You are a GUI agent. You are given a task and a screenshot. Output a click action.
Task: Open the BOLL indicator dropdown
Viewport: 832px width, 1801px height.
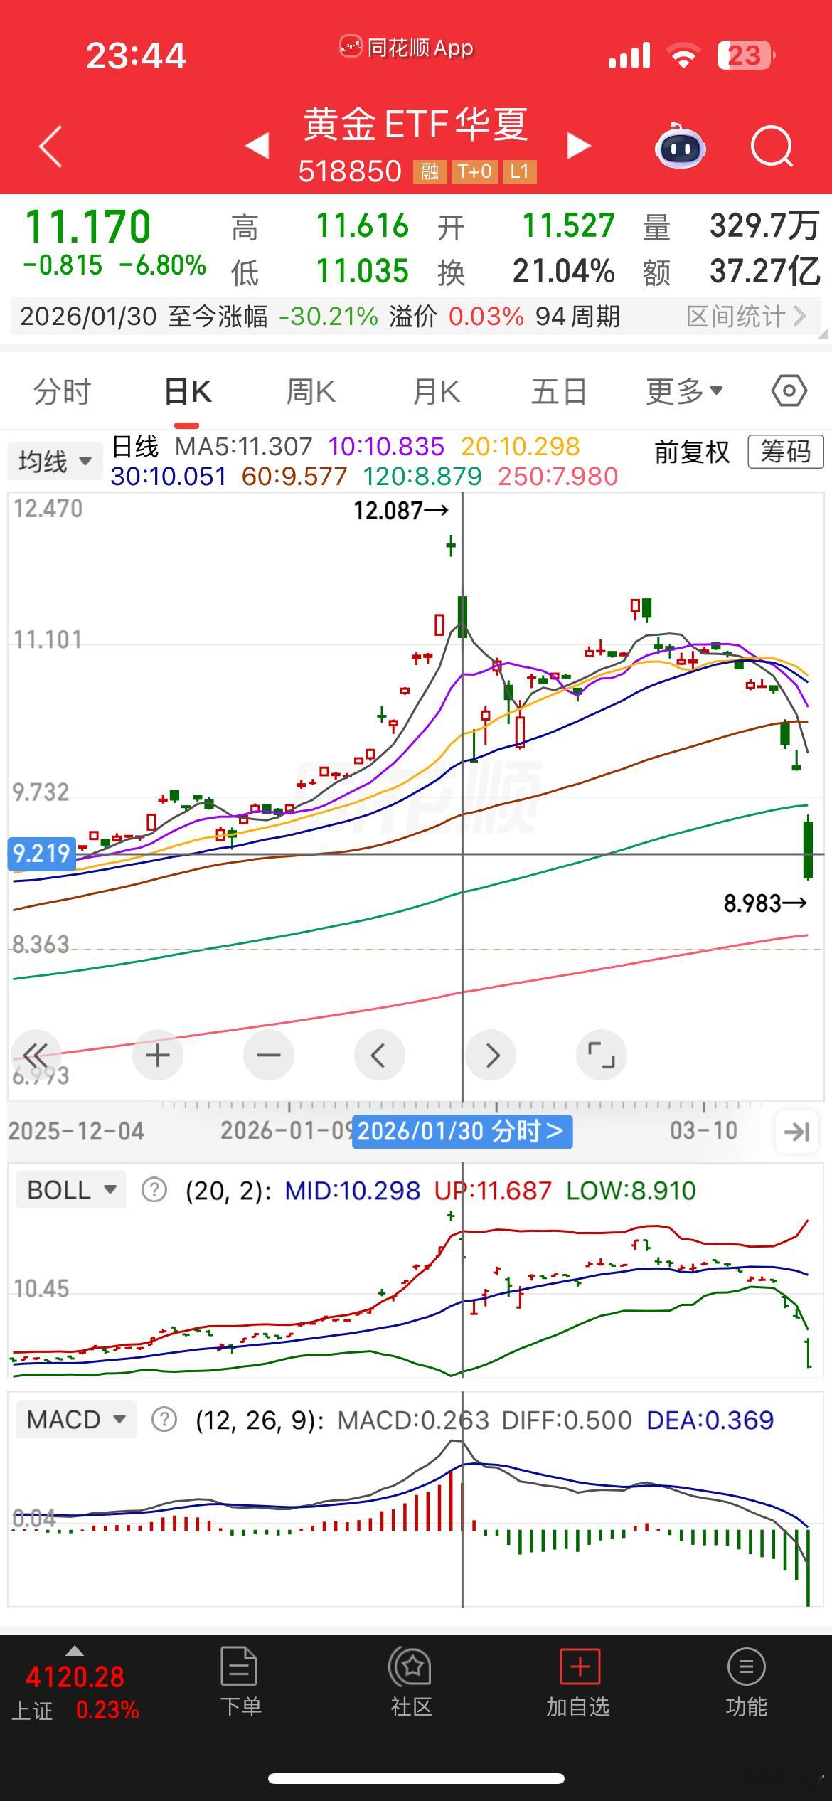71,1189
